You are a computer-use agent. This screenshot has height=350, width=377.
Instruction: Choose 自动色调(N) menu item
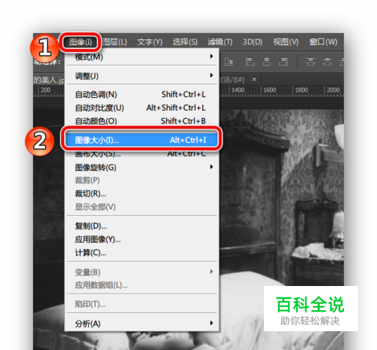pyautogui.click(x=142, y=94)
